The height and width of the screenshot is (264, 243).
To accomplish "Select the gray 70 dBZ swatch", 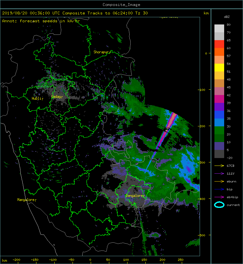I will [x=219, y=36].
